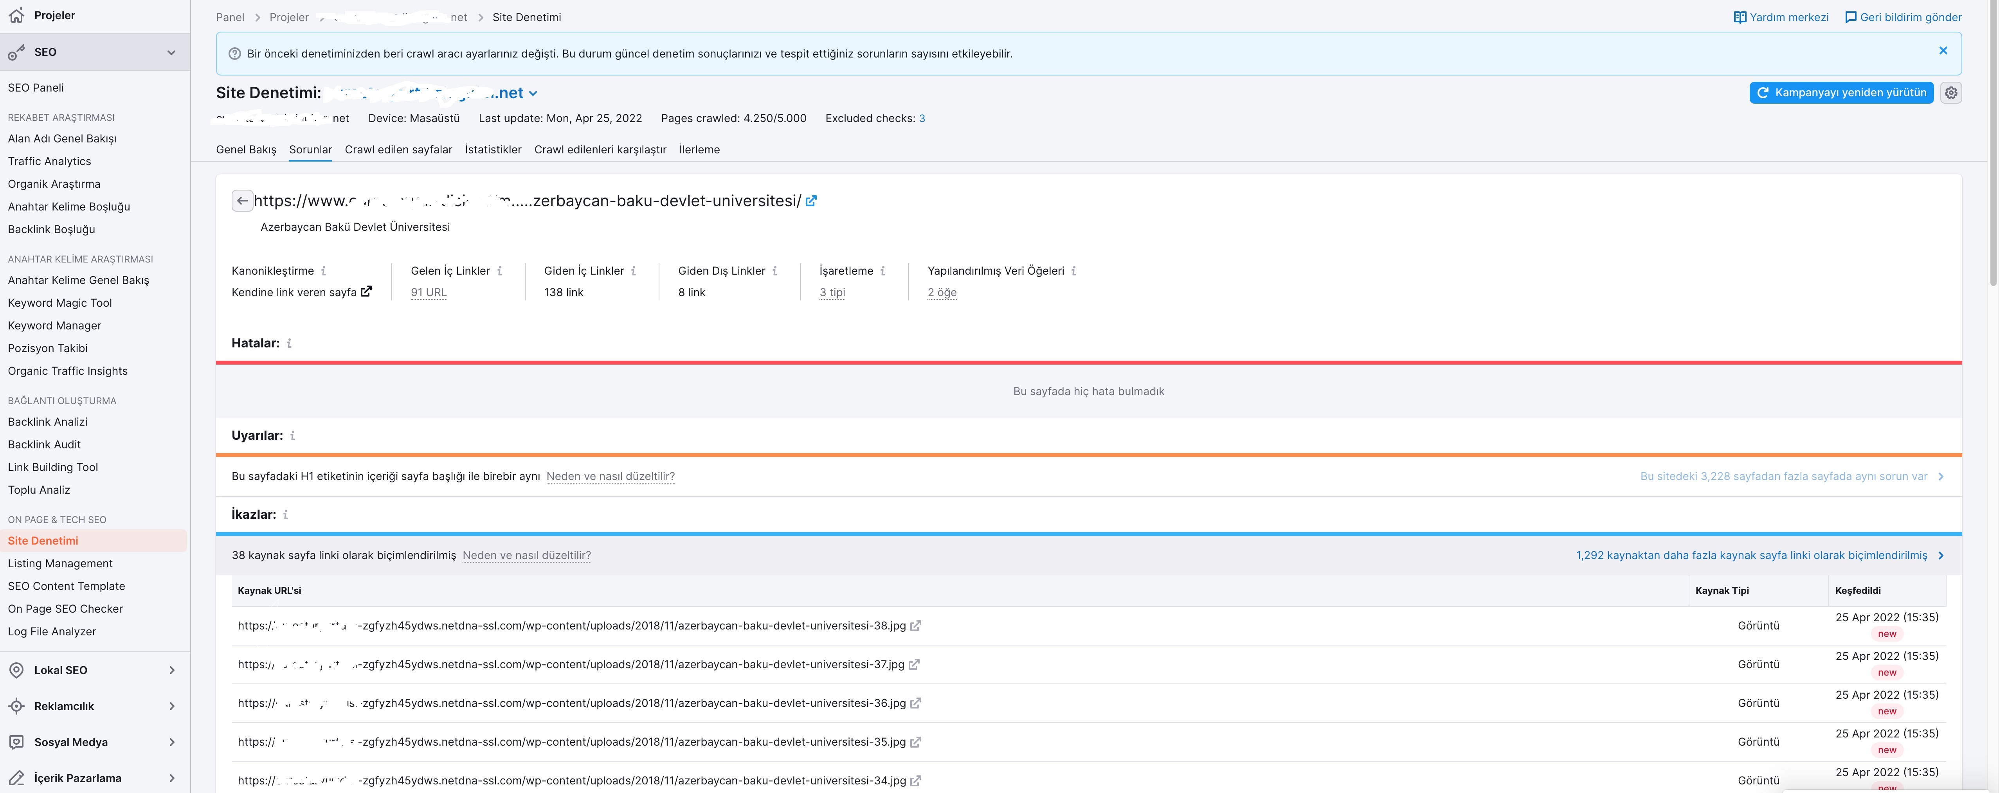The height and width of the screenshot is (793, 1999).
Task: Open kaynak notice Neden ve nasıl düzeltilir link
Action: coord(527,556)
